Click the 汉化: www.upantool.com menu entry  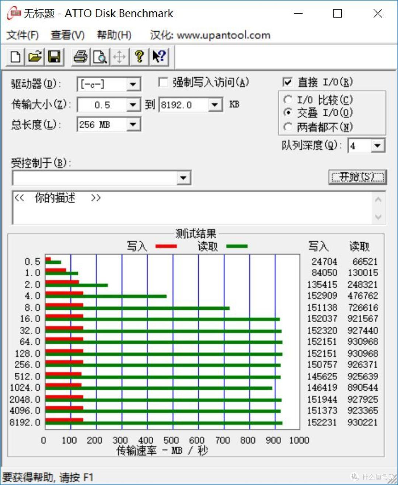tap(210, 35)
